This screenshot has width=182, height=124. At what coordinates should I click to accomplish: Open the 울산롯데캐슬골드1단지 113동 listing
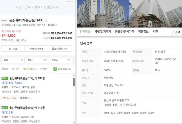click(27, 108)
